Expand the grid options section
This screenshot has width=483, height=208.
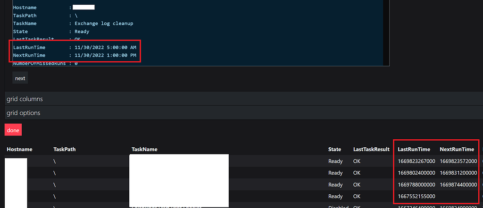23,113
